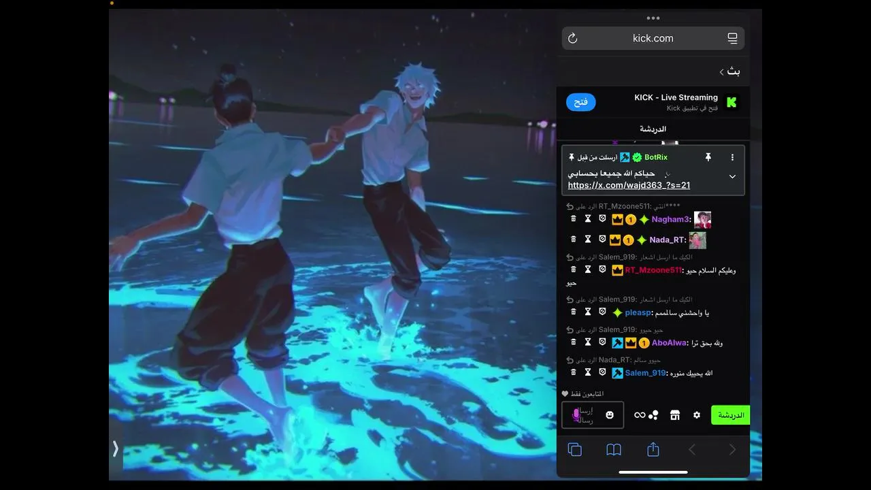Ban Salem_919 using shield icon
Viewport: 871px width, 490px height.
tap(602, 372)
